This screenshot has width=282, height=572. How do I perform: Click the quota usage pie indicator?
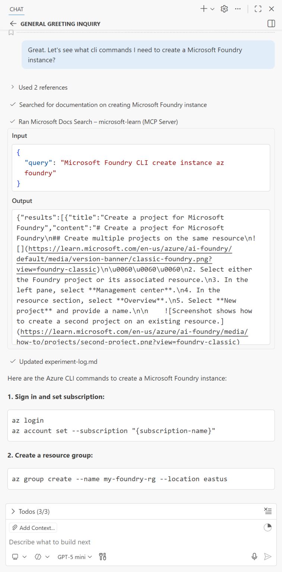coord(267,527)
